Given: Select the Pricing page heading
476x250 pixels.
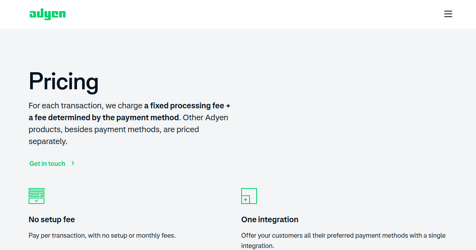Looking at the screenshot, I should coord(63,81).
